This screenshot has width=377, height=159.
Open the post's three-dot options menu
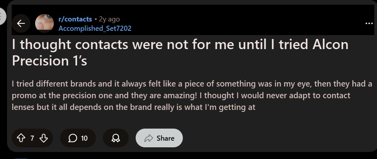pos(369,23)
